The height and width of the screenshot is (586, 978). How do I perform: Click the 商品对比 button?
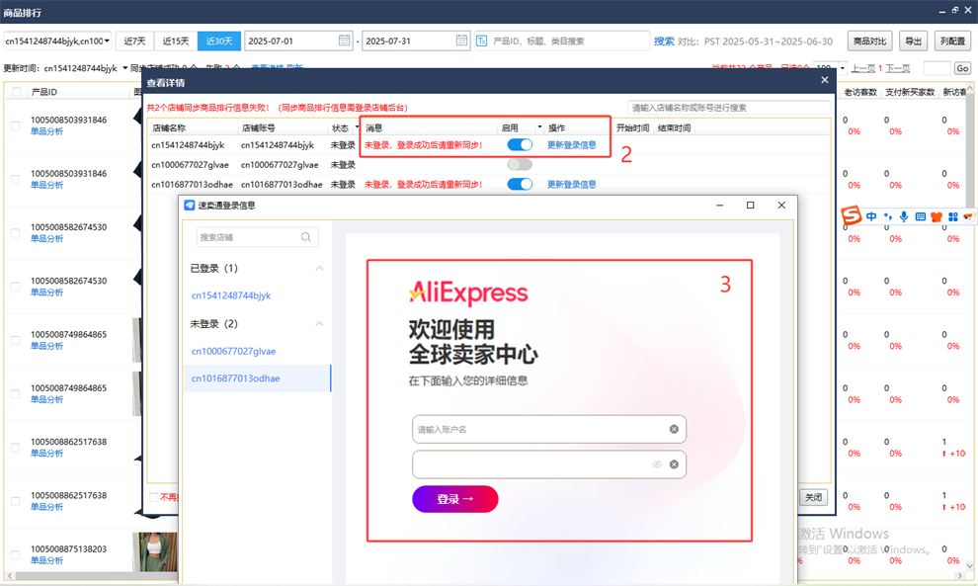point(870,42)
